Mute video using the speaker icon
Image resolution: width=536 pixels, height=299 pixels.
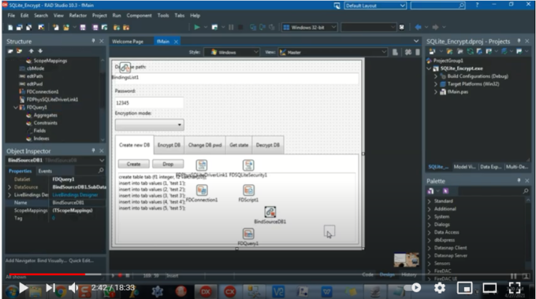tap(73, 288)
